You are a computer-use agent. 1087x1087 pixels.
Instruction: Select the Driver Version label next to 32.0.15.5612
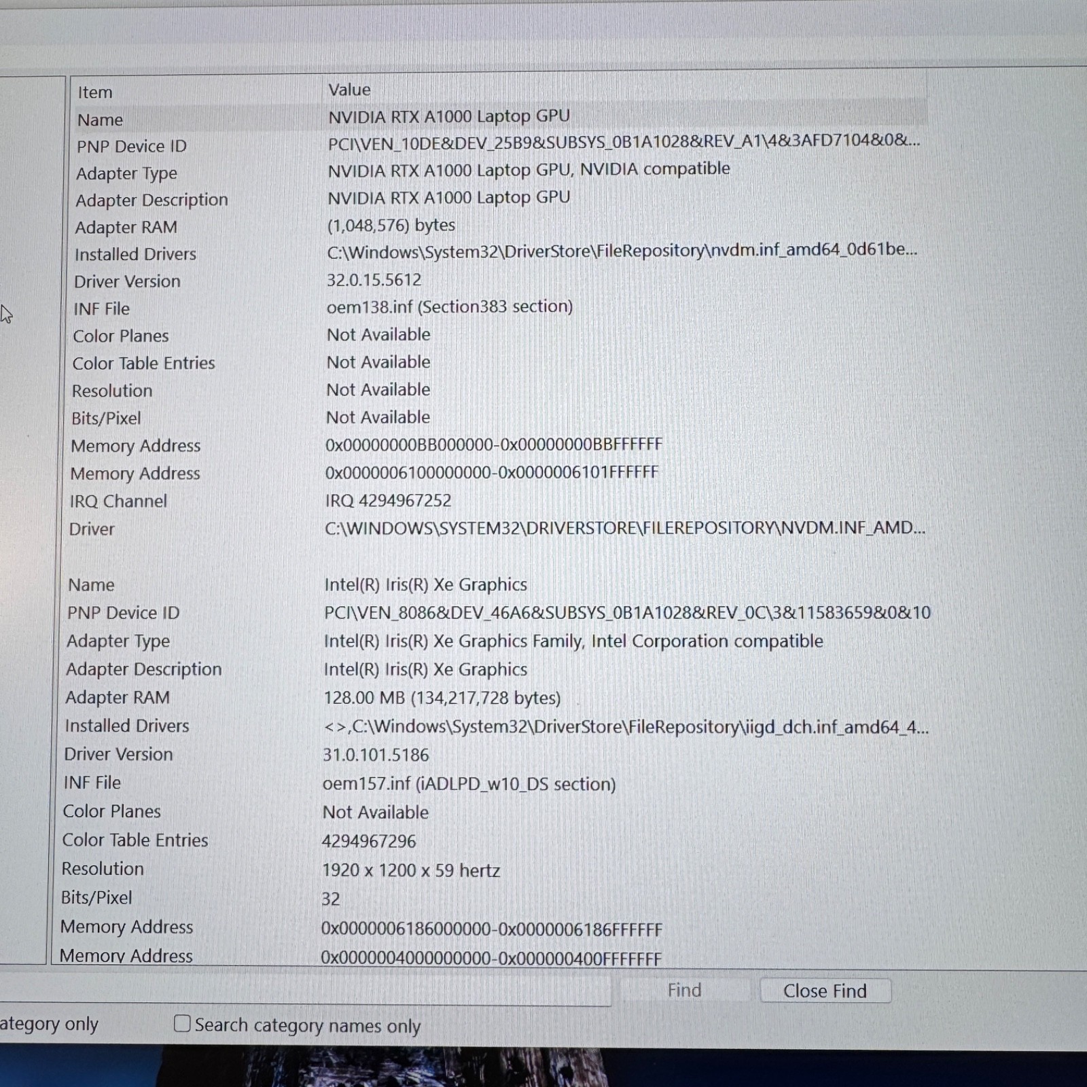pos(127,281)
